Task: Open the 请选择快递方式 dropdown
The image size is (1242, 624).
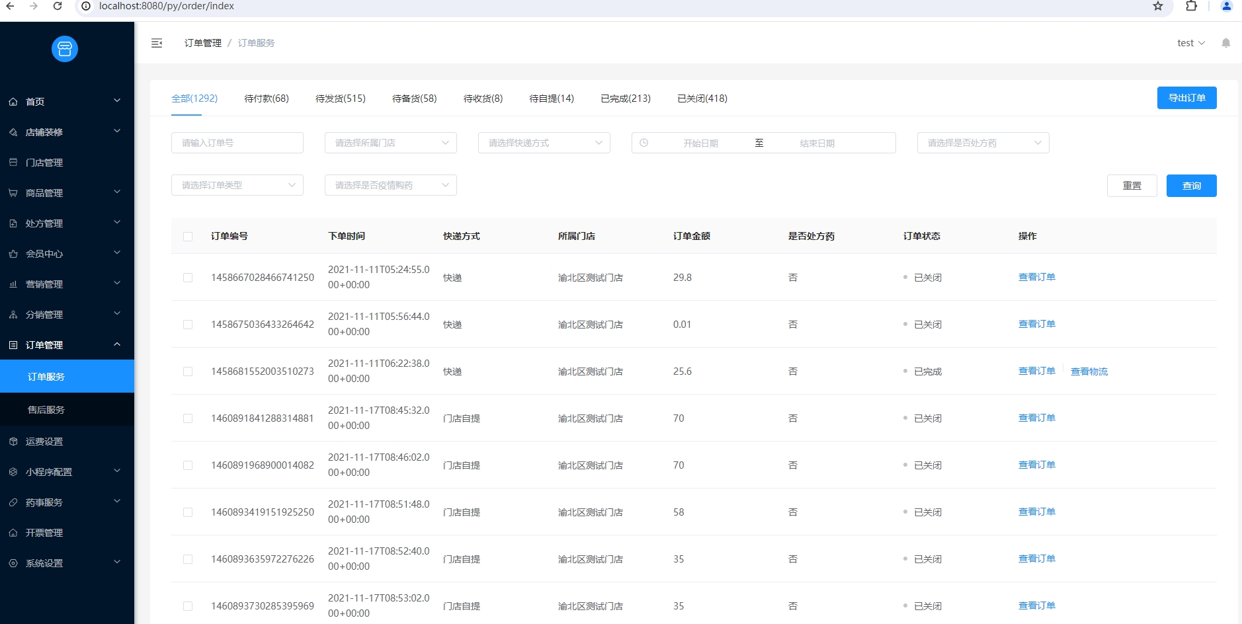Action: pos(544,143)
